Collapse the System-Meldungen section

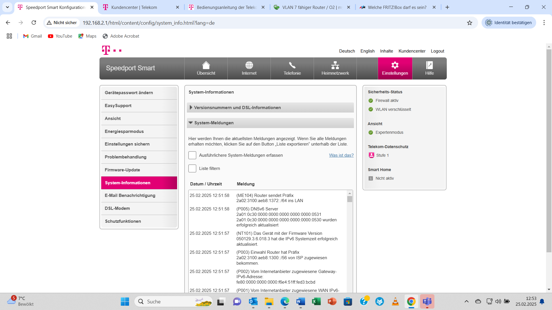coord(270,123)
